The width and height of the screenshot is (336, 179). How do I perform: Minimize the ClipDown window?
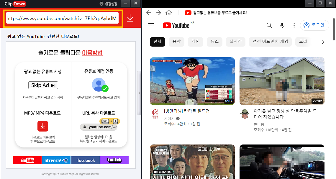tap(126, 3)
